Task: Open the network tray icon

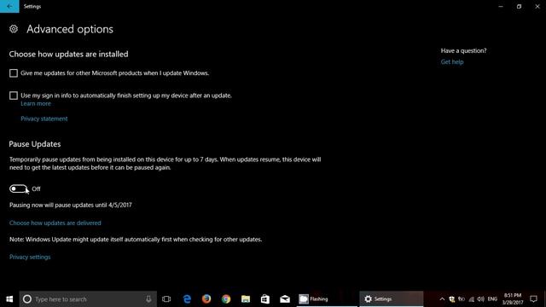Action: pyautogui.click(x=471, y=299)
